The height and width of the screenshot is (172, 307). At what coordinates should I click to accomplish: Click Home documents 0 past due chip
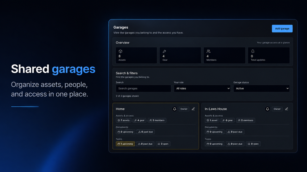pyautogui.click(x=145, y=132)
